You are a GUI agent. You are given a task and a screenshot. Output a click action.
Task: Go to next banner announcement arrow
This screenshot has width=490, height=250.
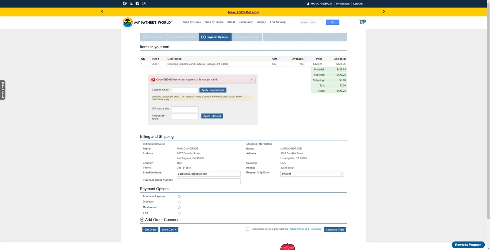(x=384, y=12)
